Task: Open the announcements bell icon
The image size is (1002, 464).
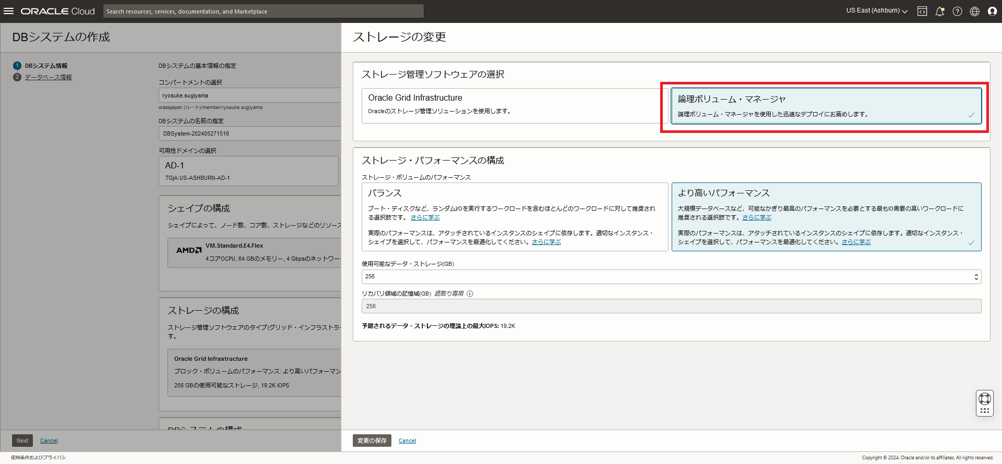Action: click(940, 11)
